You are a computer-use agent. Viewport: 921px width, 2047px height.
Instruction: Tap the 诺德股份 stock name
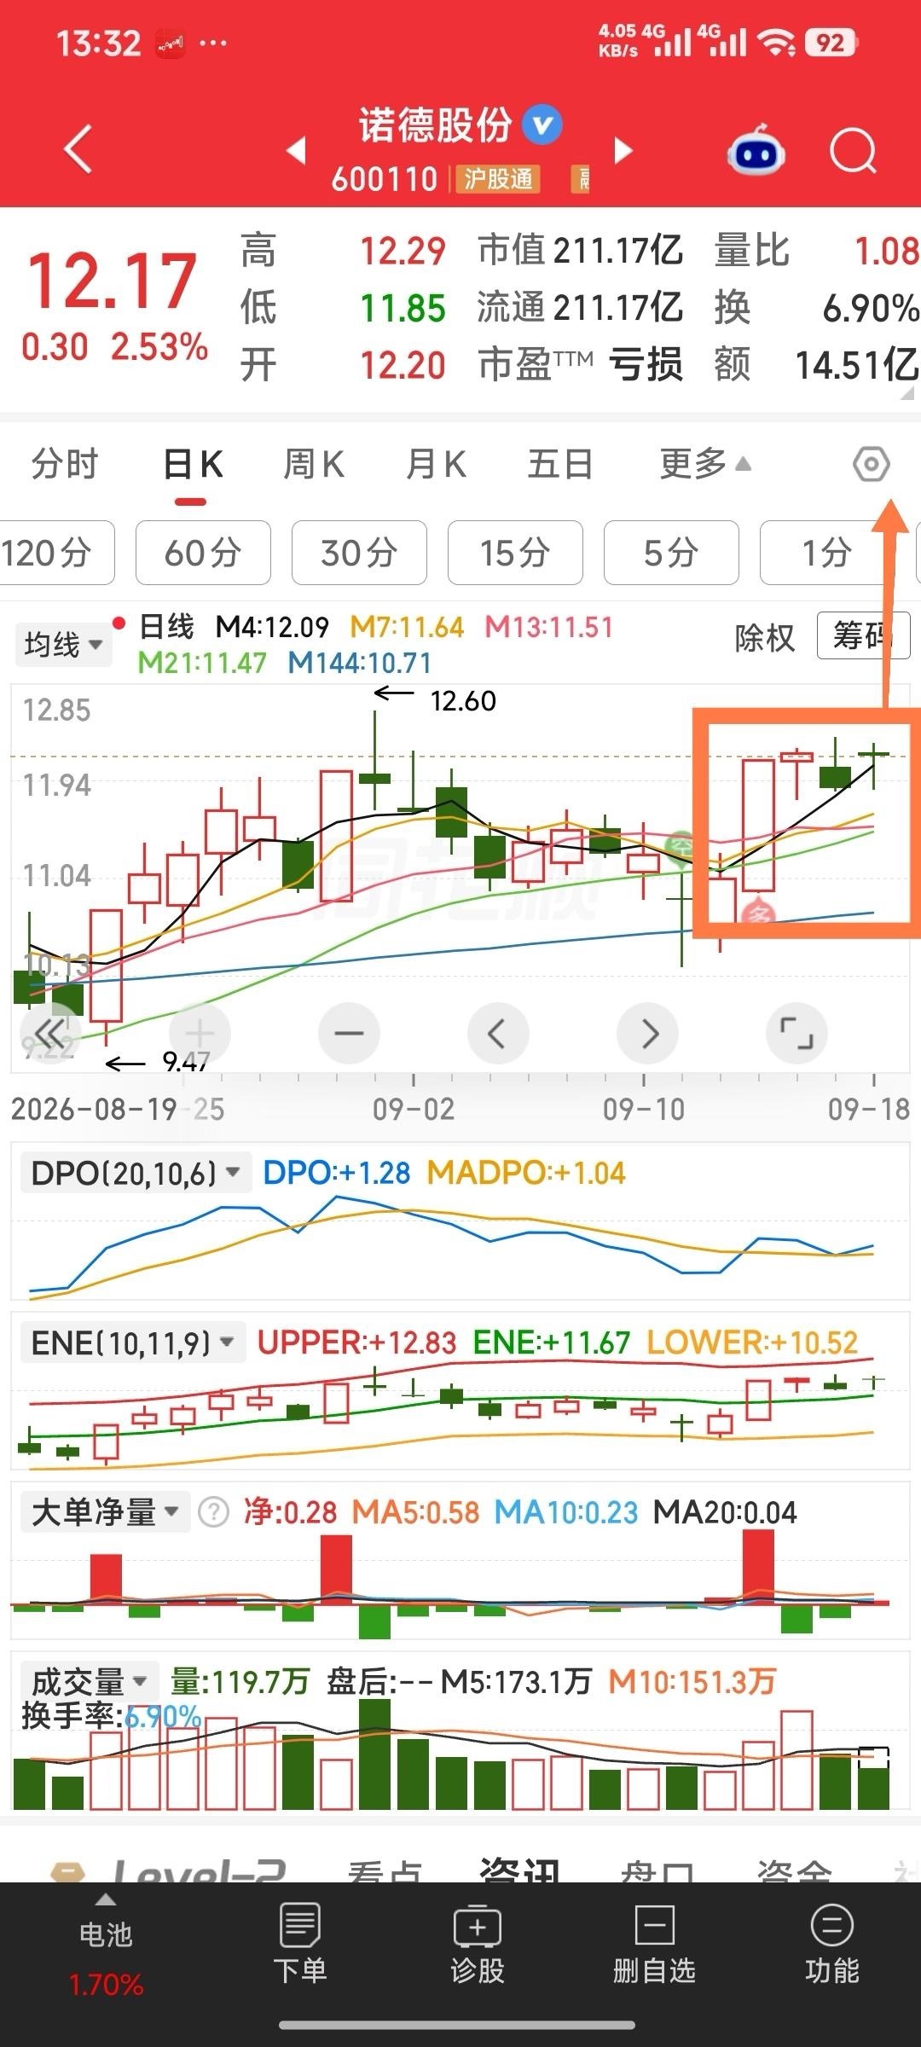[x=434, y=125]
